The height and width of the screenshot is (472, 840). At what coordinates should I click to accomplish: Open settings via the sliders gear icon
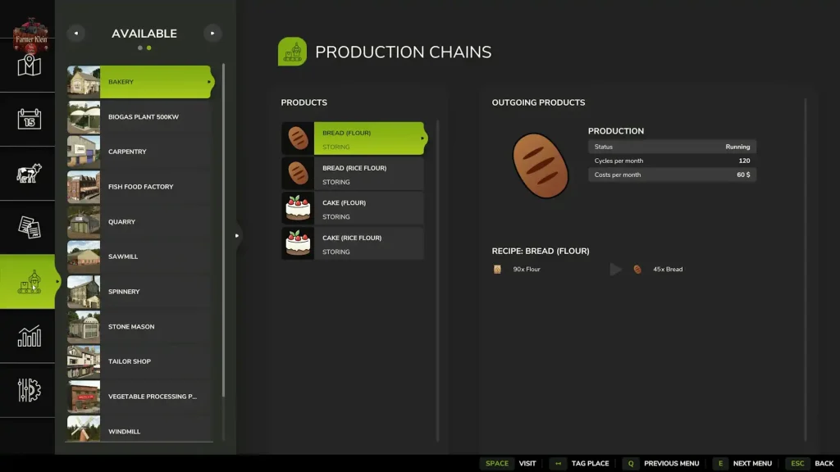click(28, 391)
